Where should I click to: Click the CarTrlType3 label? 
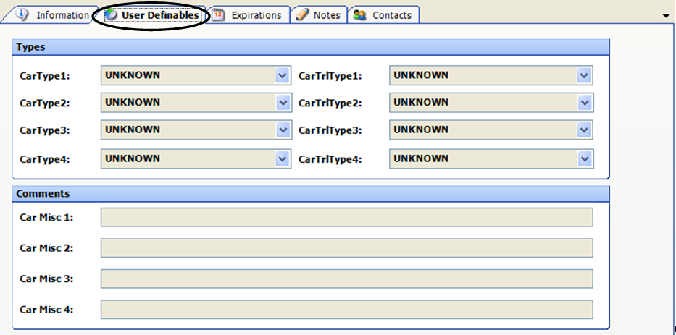[330, 130]
